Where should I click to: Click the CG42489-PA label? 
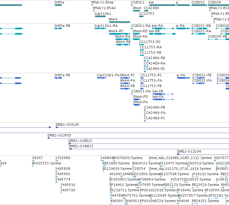(x=155, y=113)
